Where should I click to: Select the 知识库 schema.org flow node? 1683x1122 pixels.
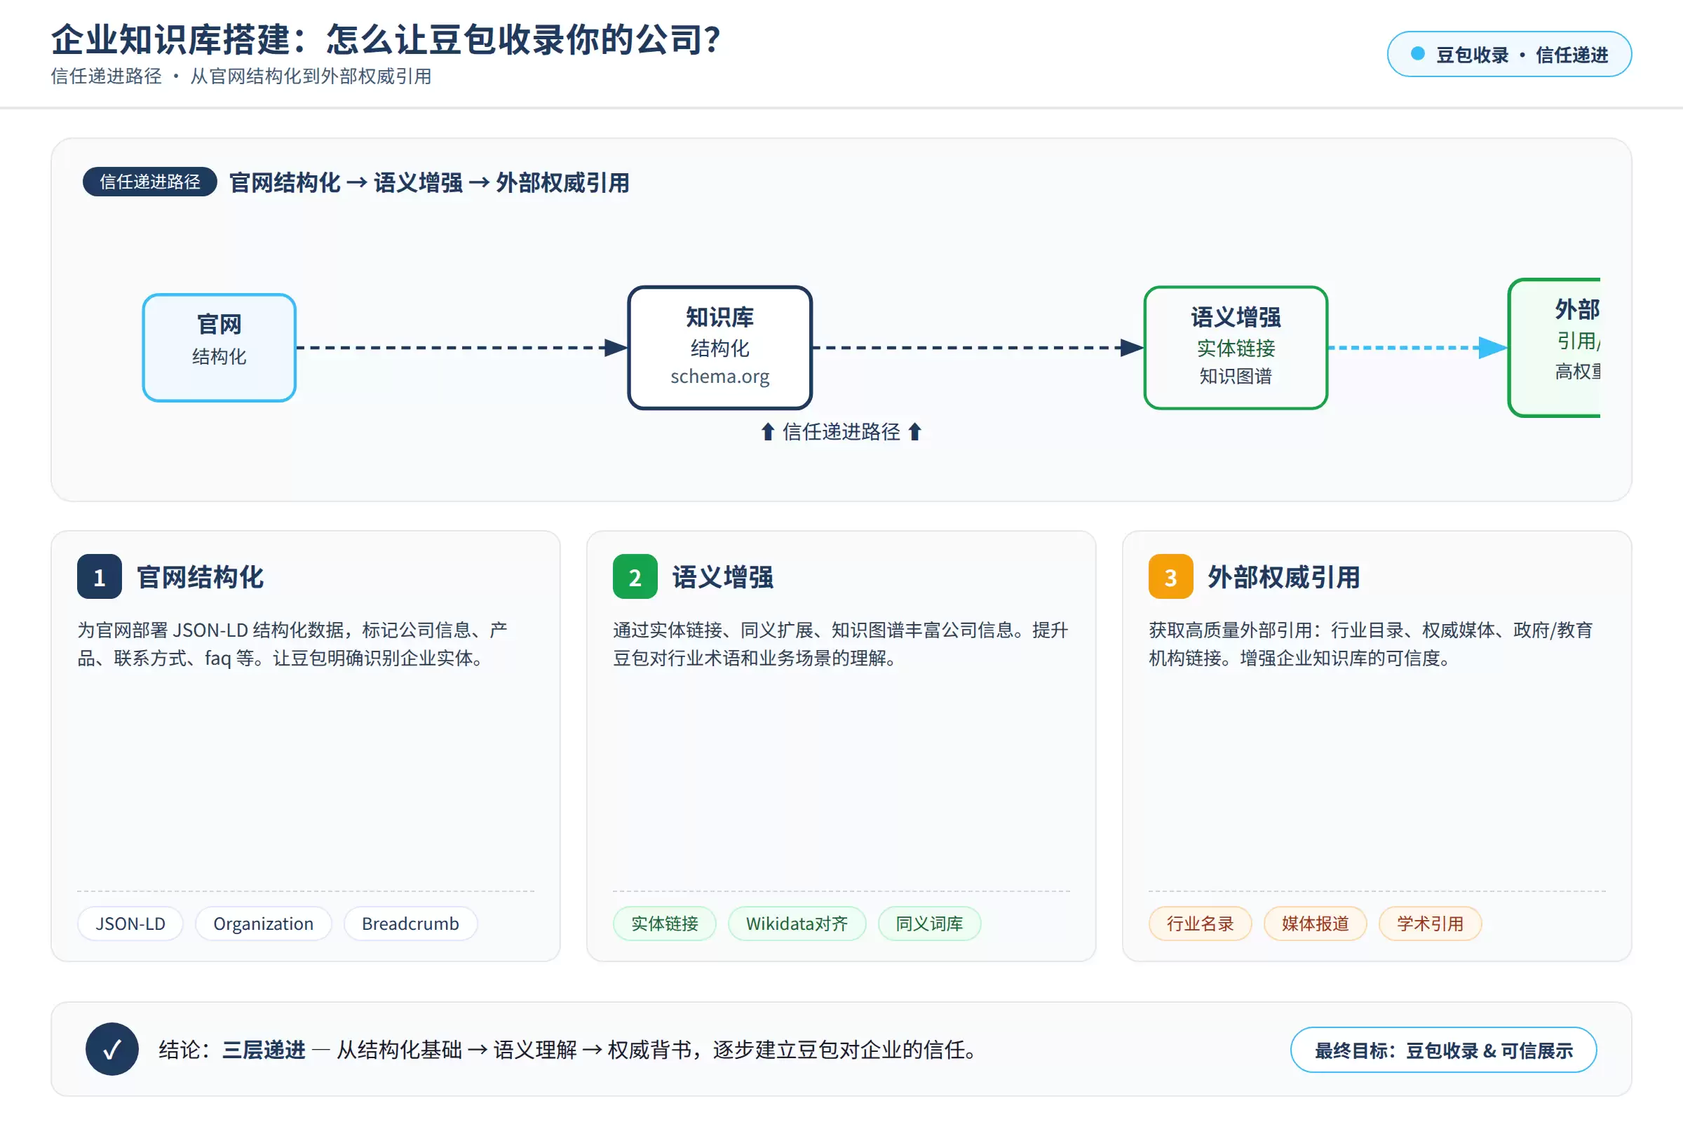pos(720,348)
